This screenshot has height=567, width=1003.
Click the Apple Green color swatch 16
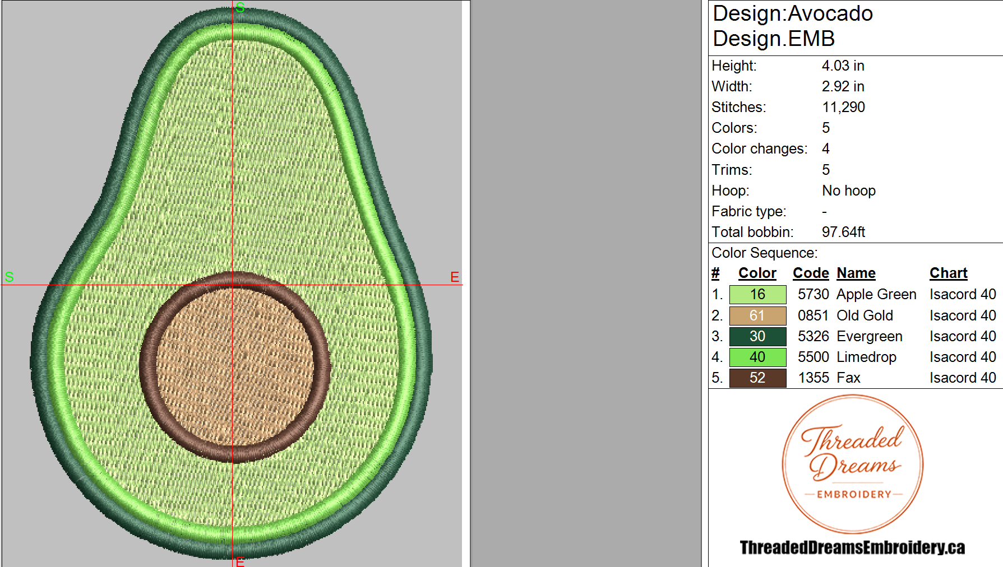coord(757,294)
